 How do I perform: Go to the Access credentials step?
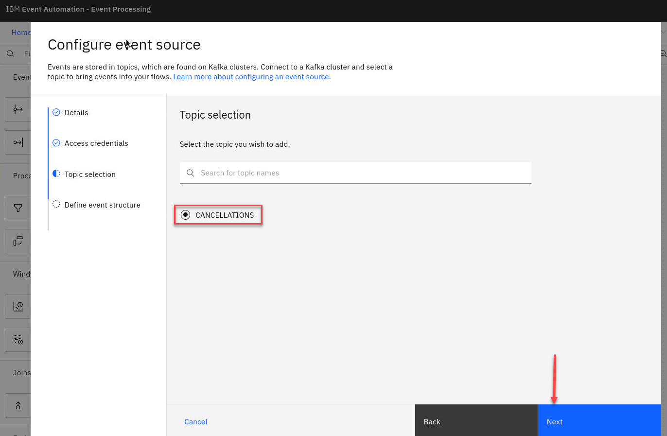[96, 143]
